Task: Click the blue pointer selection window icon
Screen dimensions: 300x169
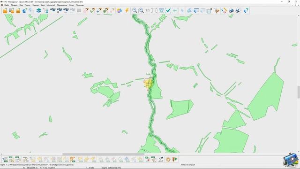Action: (196, 10)
